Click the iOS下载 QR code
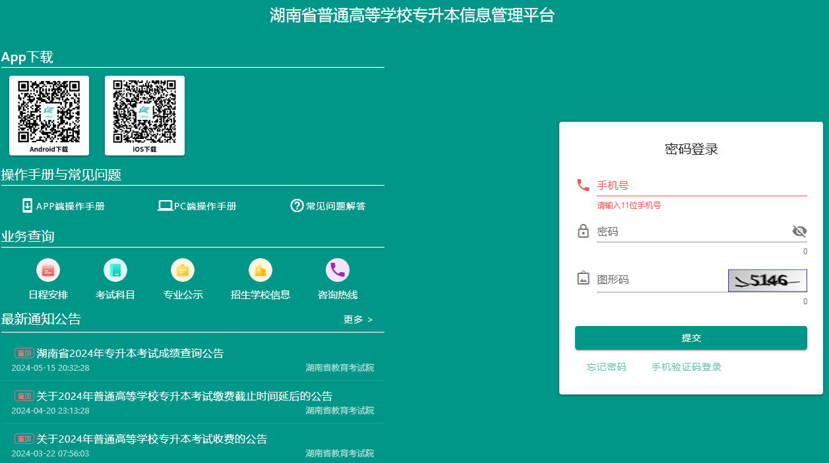Image resolution: width=829 pixels, height=463 pixels. [x=144, y=115]
